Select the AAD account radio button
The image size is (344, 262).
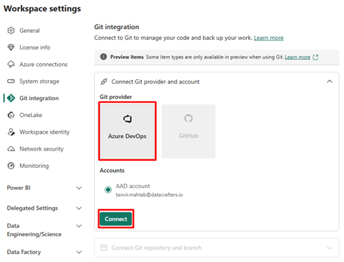pyautogui.click(x=108, y=190)
